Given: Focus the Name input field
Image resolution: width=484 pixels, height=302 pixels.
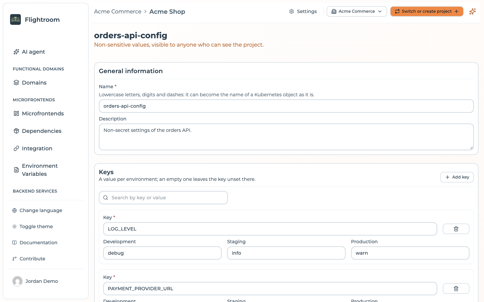Looking at the screenshot, I should point(286,106).
